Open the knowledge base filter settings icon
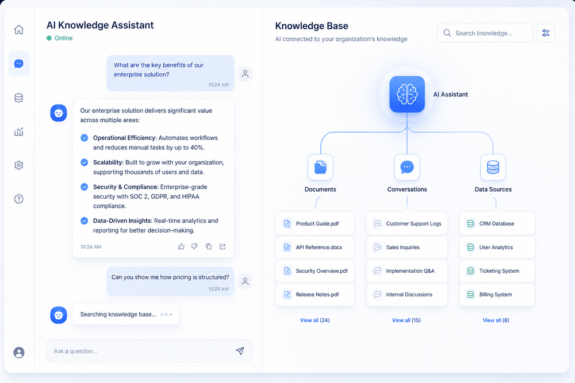Image resolution: width=575 pixels, height=383 pixels. (546, 33)
